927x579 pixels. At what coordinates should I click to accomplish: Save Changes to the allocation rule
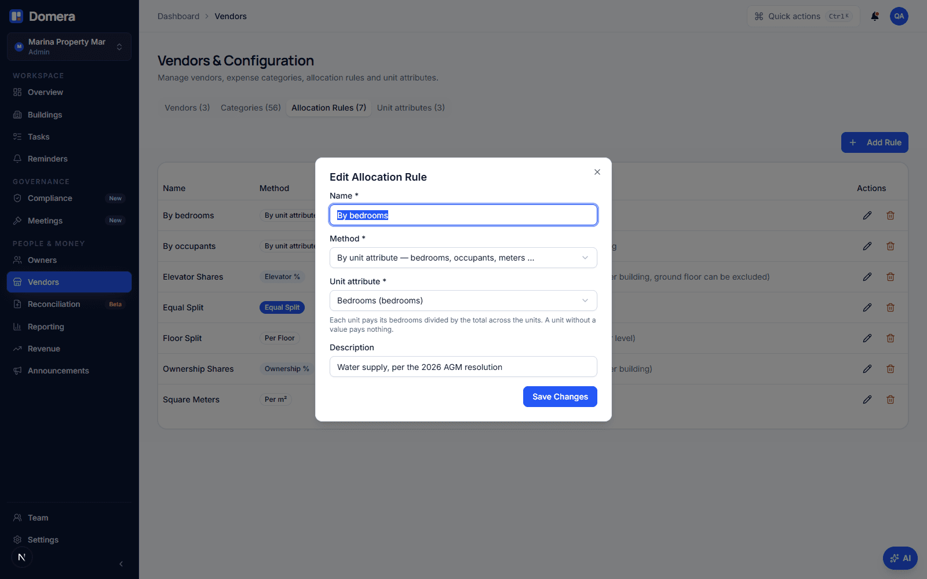point(560,397)
